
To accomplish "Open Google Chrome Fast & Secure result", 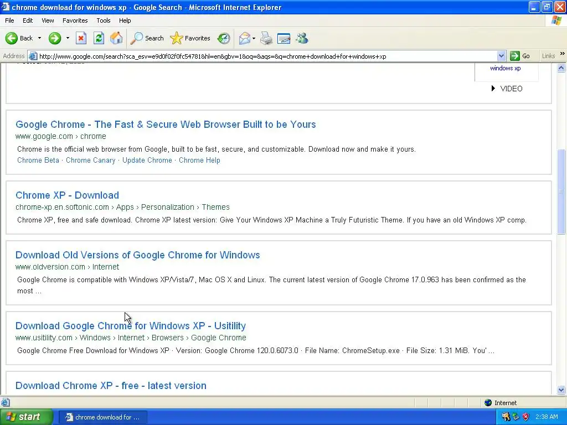I will click(166, 125).
